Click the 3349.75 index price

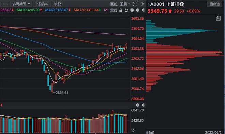[x=157, y=11]
